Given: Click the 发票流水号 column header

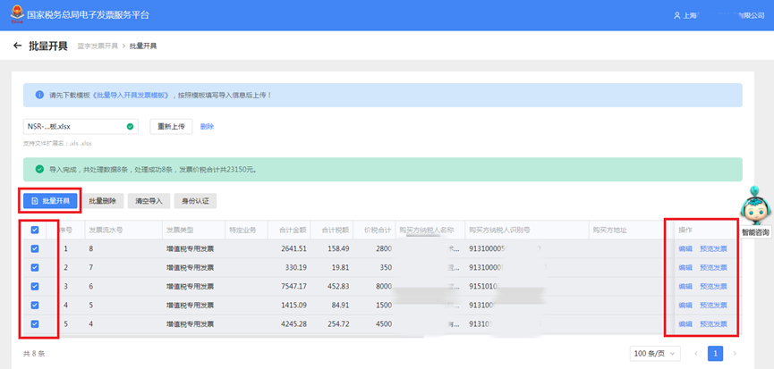Looking at the screenshot, I should 106,231.
